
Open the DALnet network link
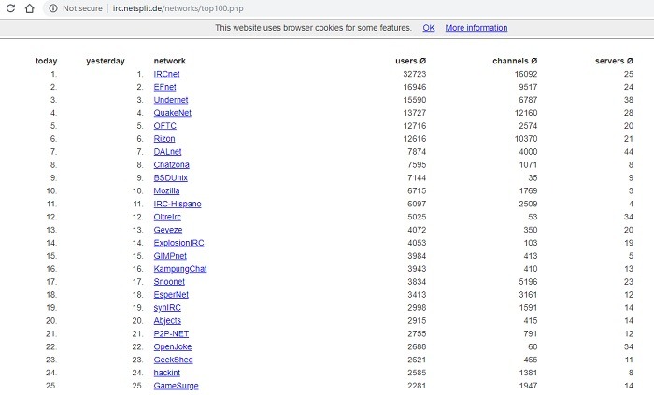[167, 151]
